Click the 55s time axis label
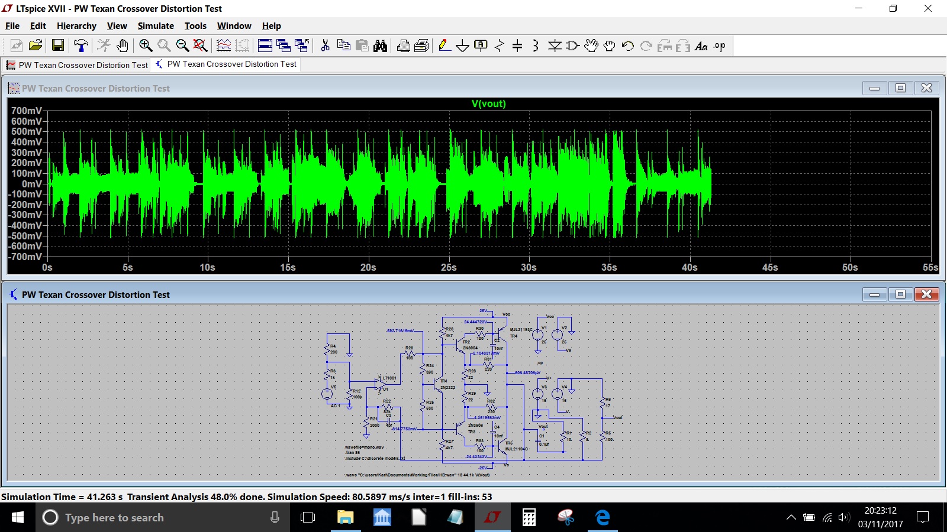The height and width of the screenshot is (532, 947). (930, 267)
